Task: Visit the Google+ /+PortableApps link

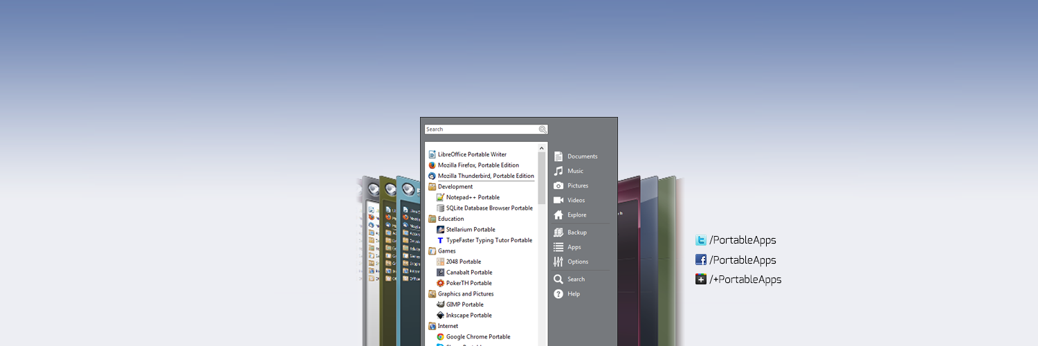Action: pyautogui.click(x=739, y=280)
